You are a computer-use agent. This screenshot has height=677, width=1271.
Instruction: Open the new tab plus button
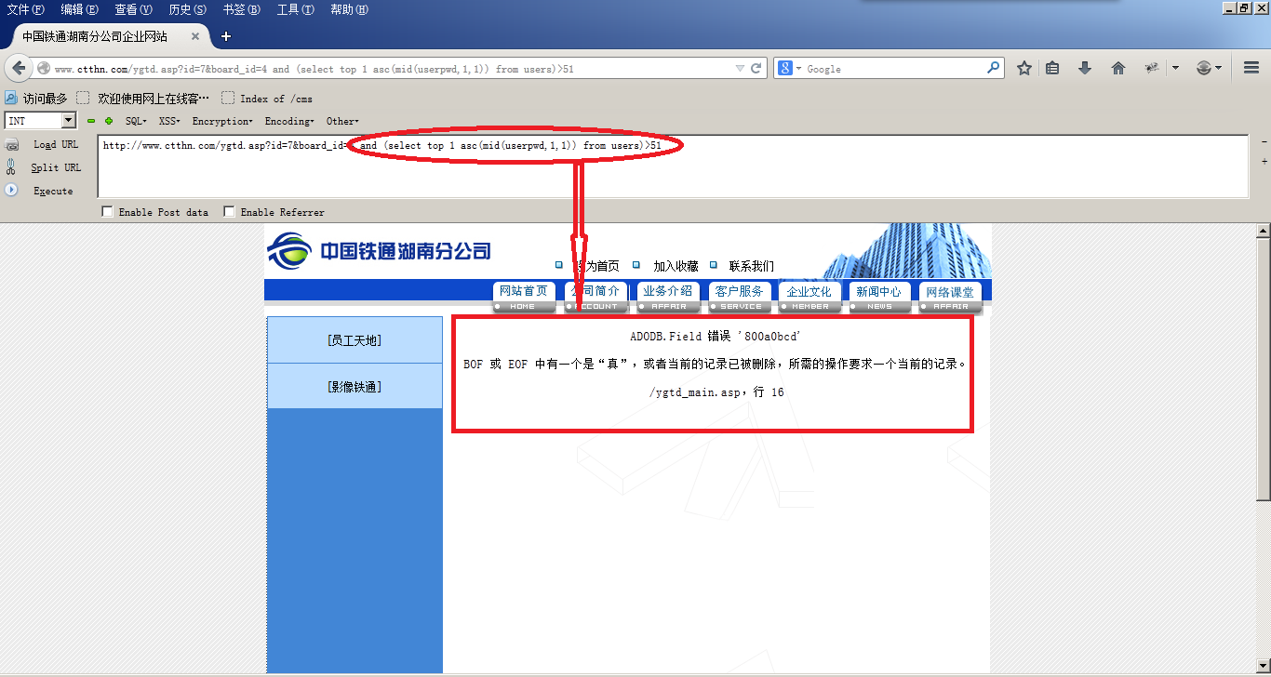click(225, 36)
